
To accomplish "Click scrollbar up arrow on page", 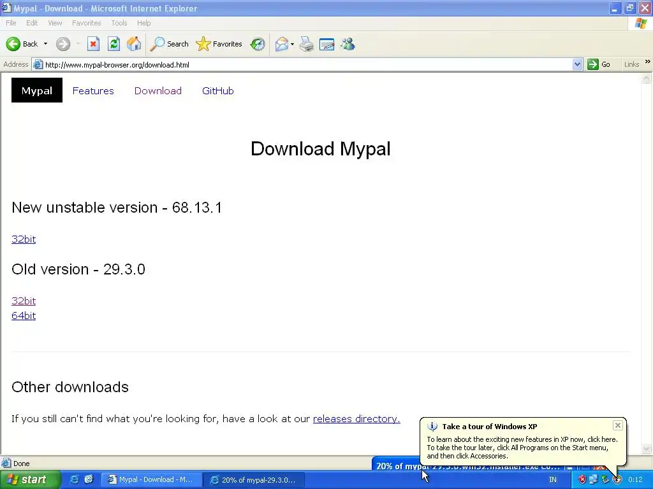I will click(x=647, y=78).
